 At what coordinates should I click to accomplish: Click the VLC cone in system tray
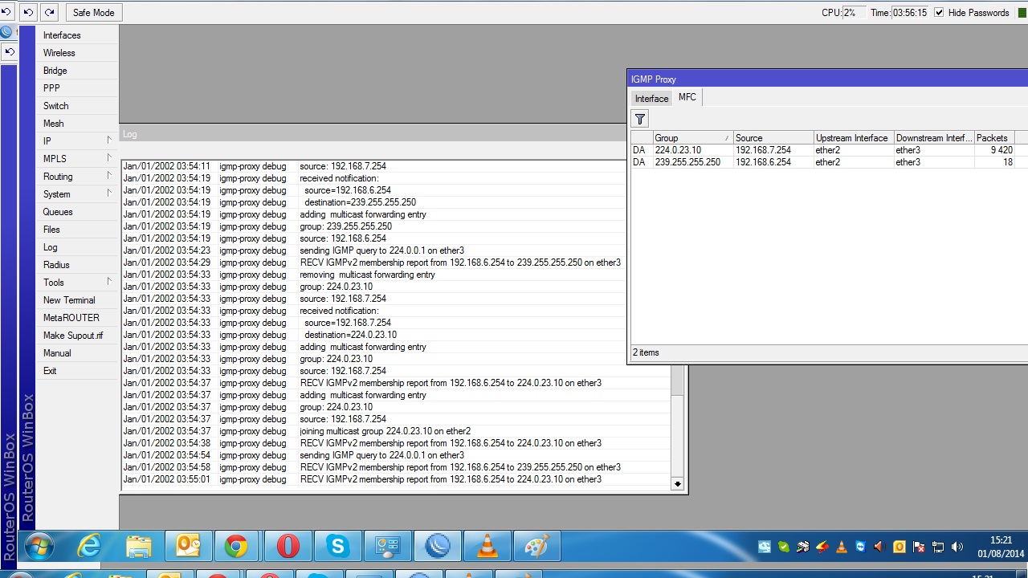tap(841, 547)
